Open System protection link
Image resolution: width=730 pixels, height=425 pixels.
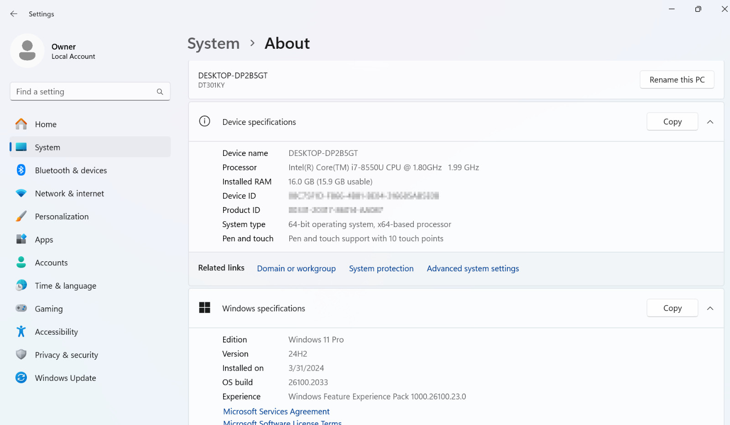click(381, 269)
